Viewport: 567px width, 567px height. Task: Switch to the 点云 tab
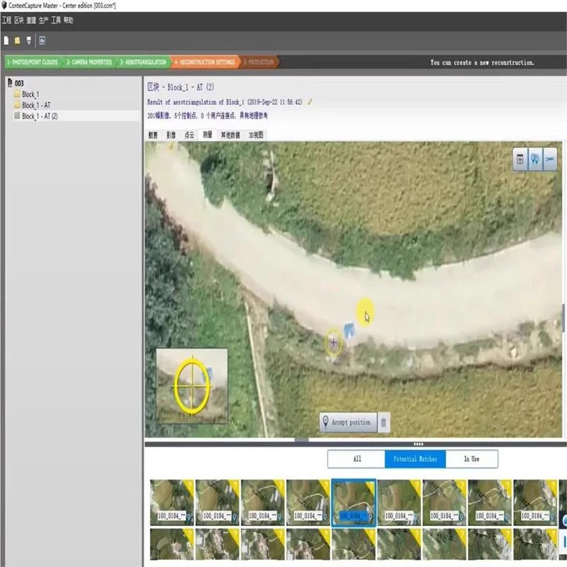(189, 134)
